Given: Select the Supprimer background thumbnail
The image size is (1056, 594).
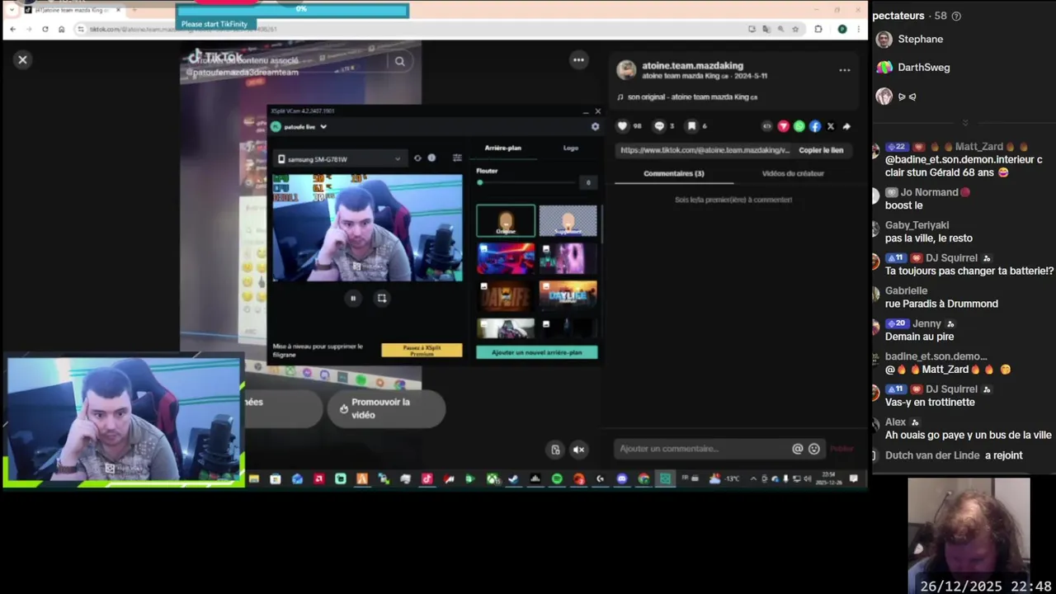Looking at the screenshot, I should [568, 221].
